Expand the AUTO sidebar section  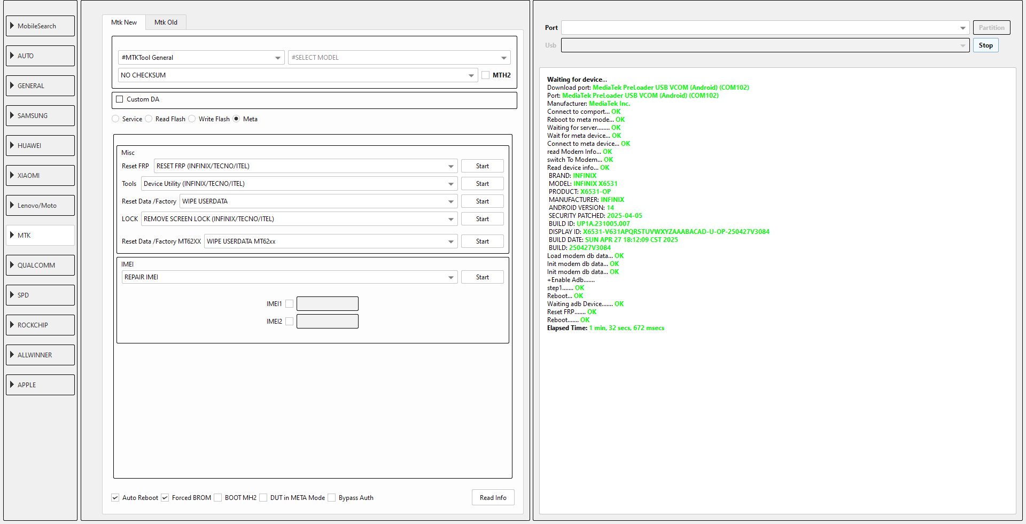pos(40,56)
